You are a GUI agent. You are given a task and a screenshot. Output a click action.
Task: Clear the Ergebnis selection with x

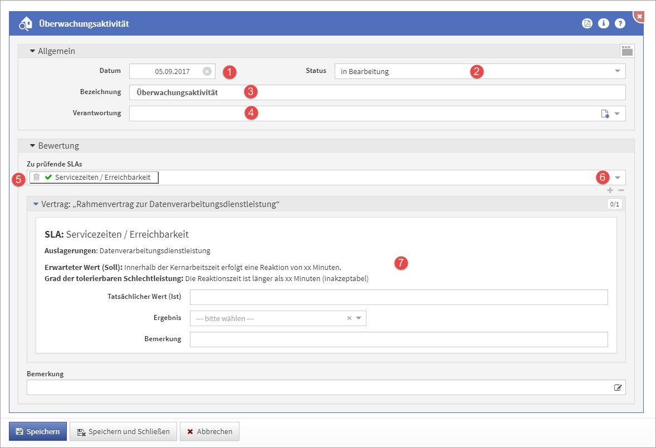pos(349,318)
